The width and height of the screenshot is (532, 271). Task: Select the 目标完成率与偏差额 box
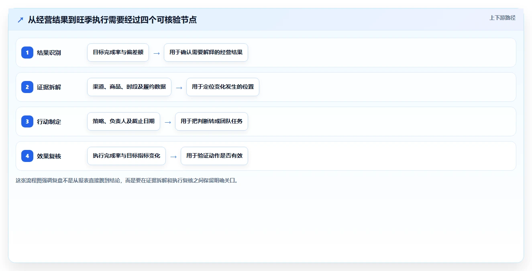[x=118, y=53]
